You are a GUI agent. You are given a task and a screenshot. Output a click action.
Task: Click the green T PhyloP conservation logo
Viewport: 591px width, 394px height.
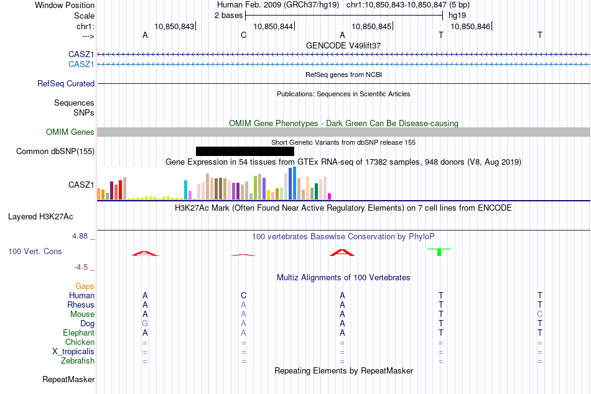point(439,252)
